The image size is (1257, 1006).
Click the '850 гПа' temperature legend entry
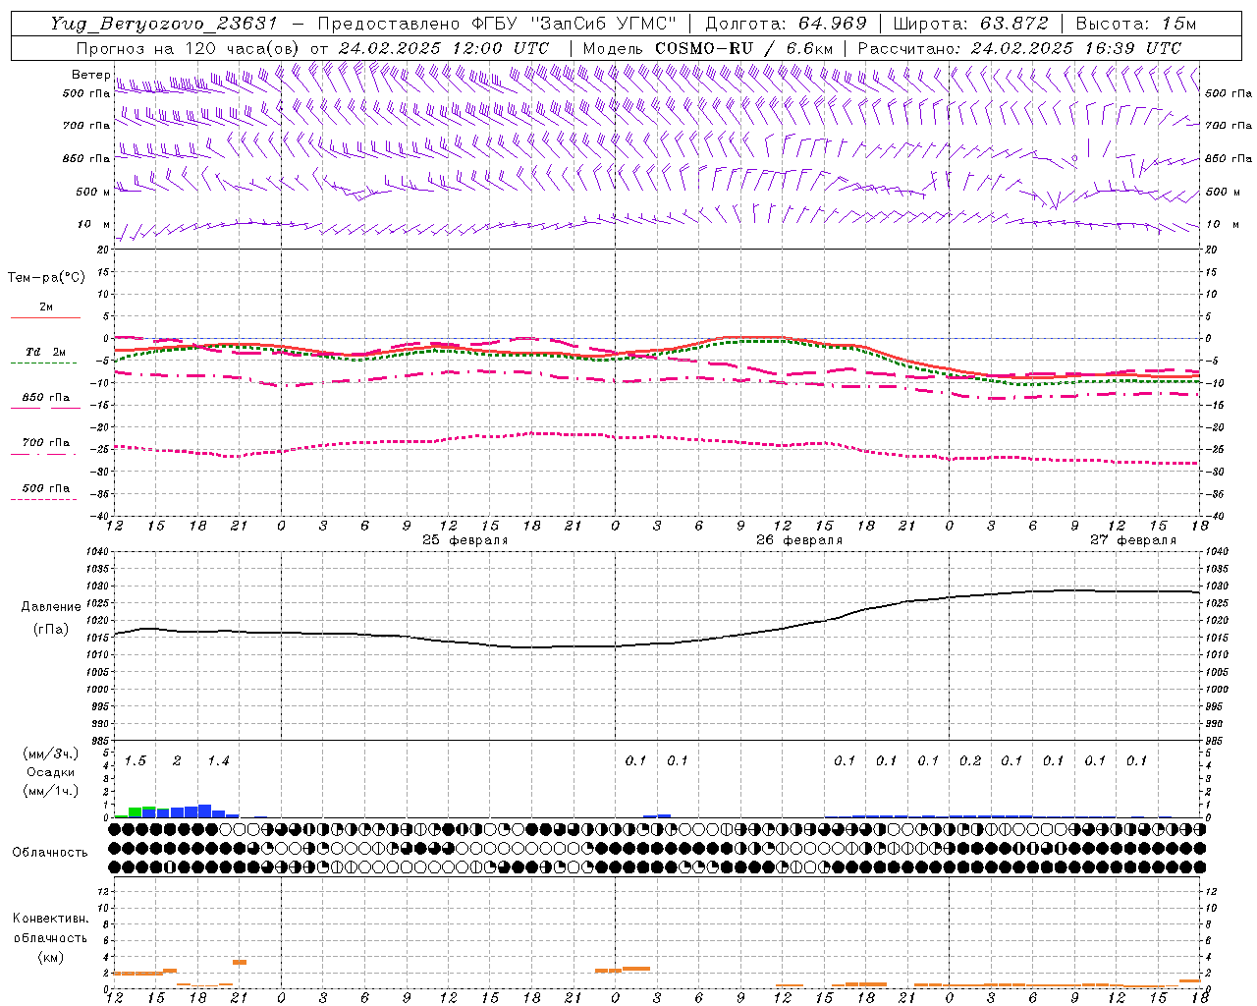[46, 397]
